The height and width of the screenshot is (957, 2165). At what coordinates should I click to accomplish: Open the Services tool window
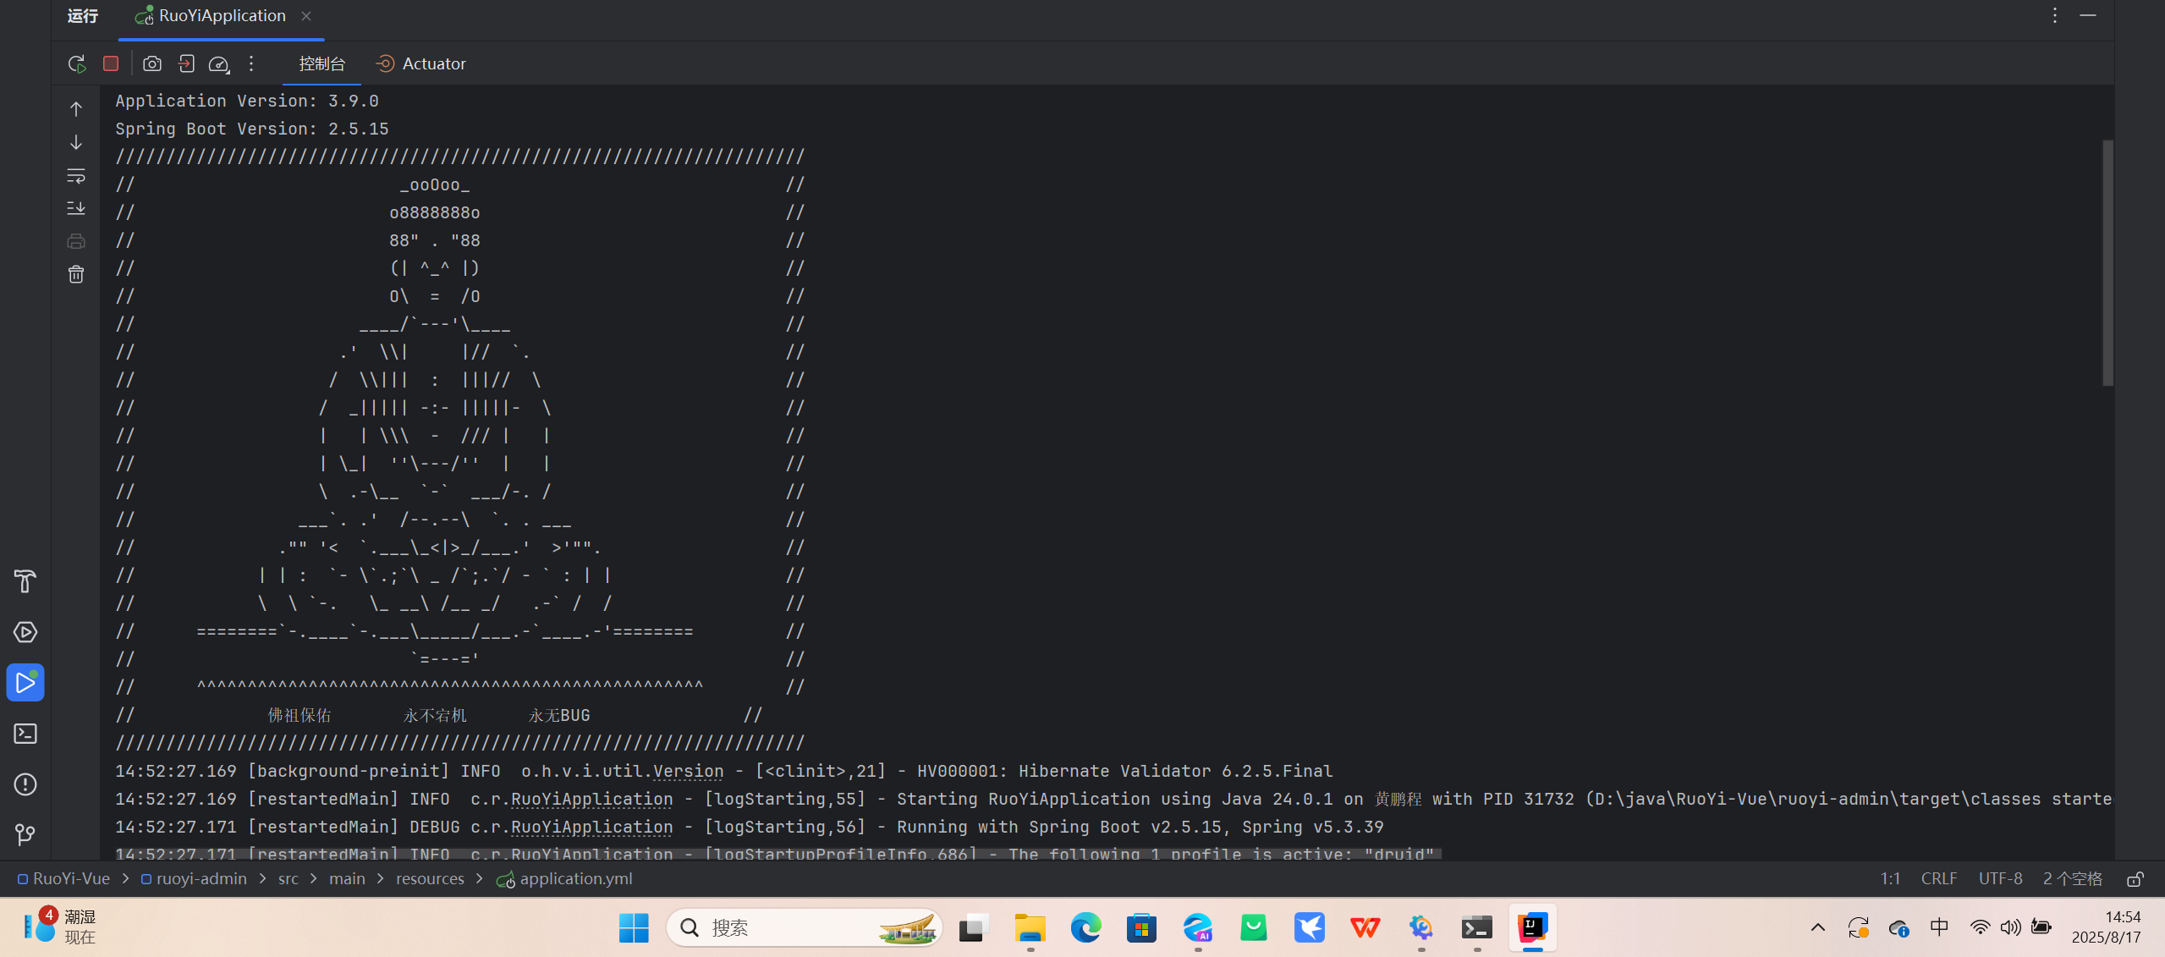click(x=25, y=632)
